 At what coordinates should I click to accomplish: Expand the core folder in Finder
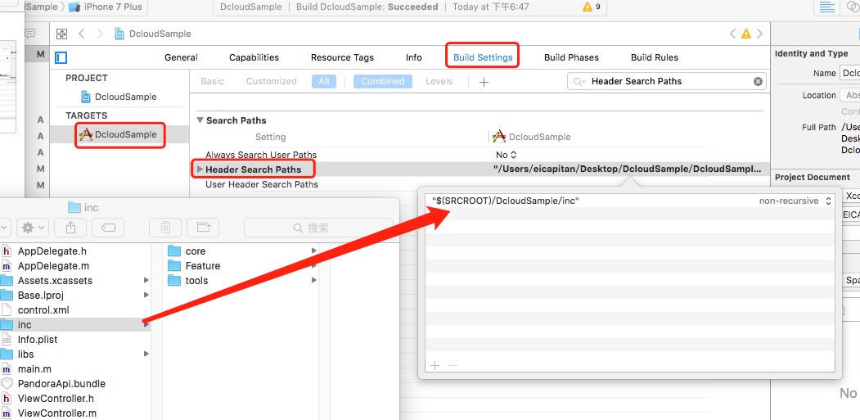(x=313, y=251)
